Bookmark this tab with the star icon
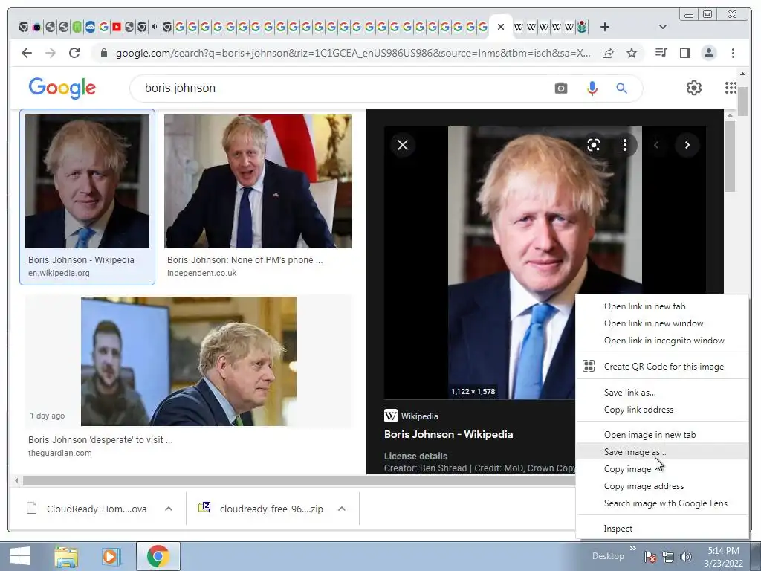 point(632,53)
